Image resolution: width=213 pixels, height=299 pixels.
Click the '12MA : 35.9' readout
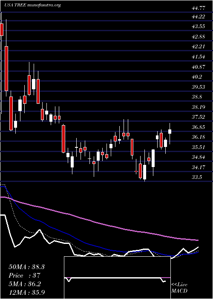pyautogui.click(x=26, y=292)
